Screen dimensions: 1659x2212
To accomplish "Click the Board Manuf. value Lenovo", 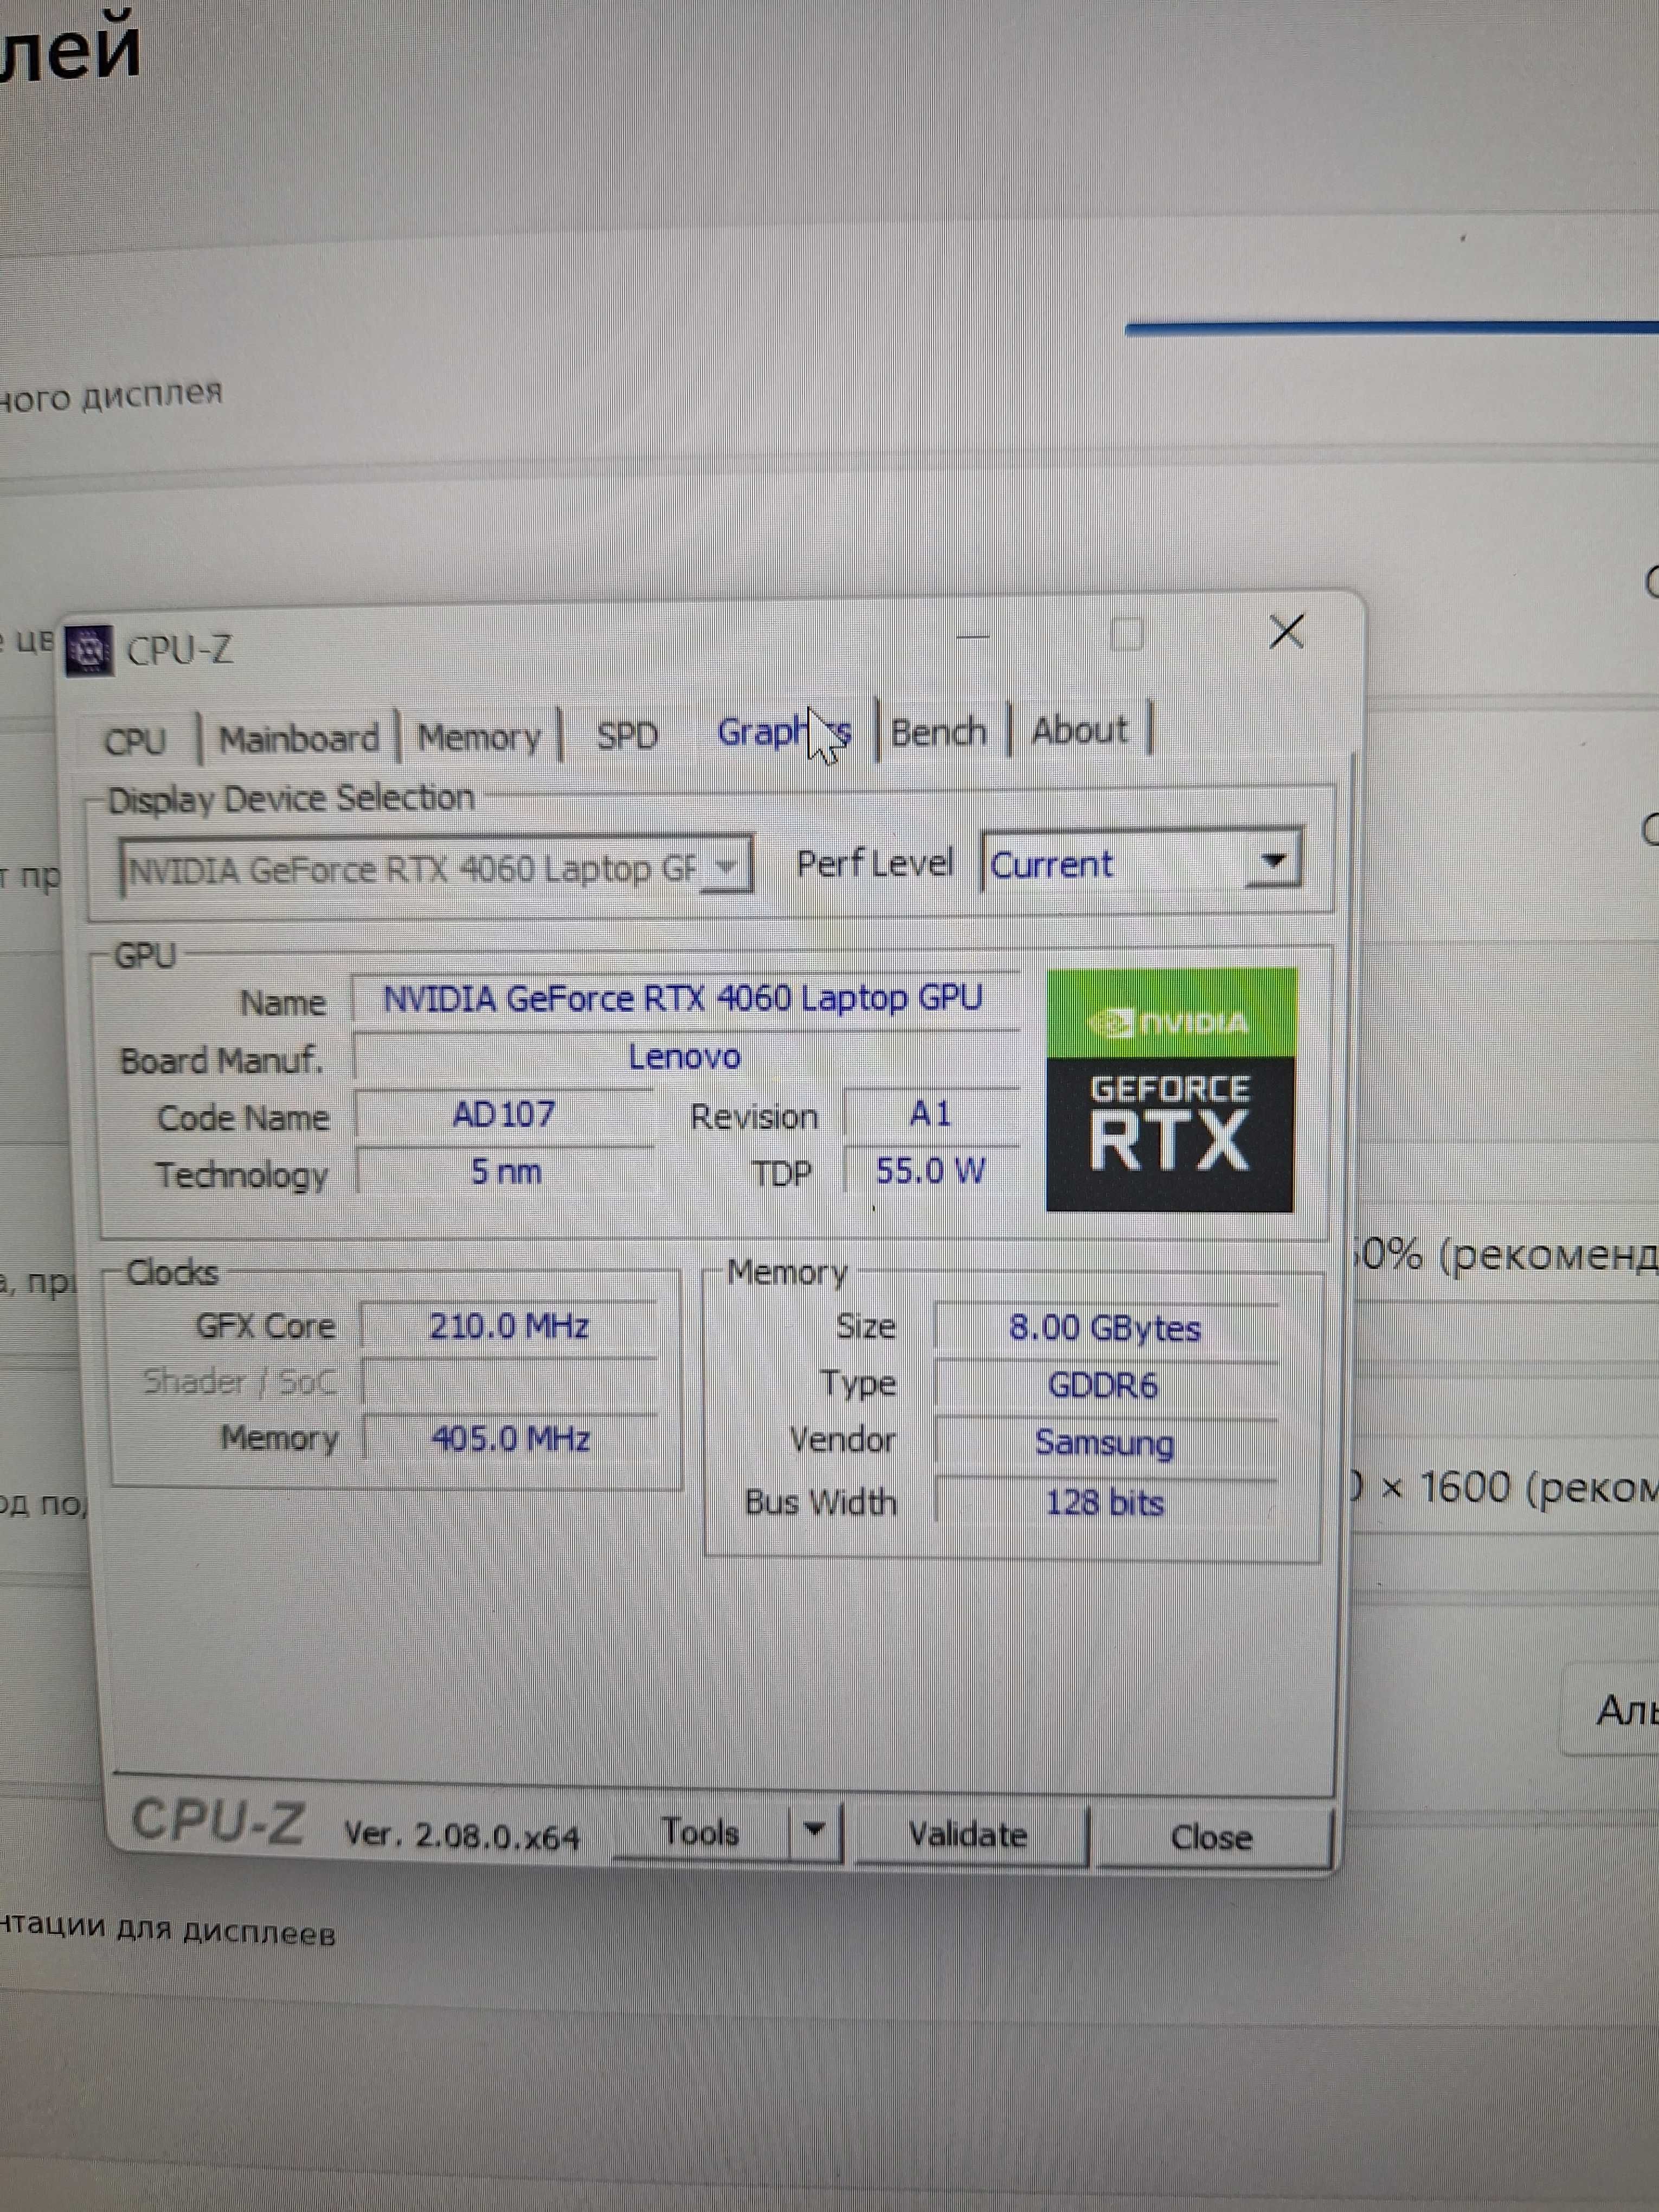I will point(686,1056).
